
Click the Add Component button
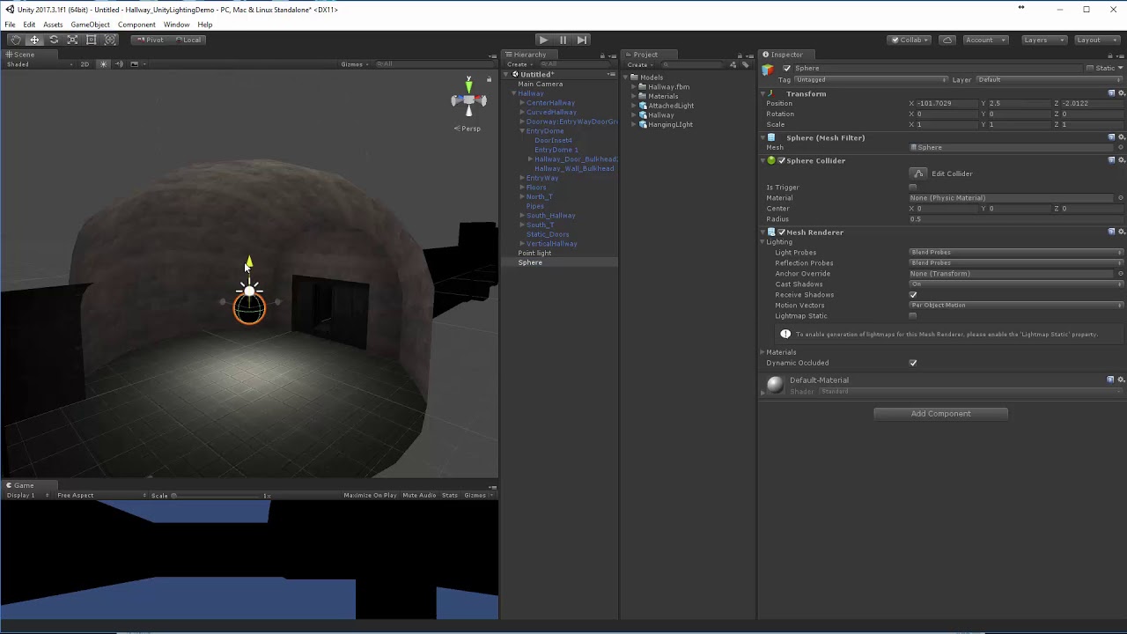pos(940,414)
